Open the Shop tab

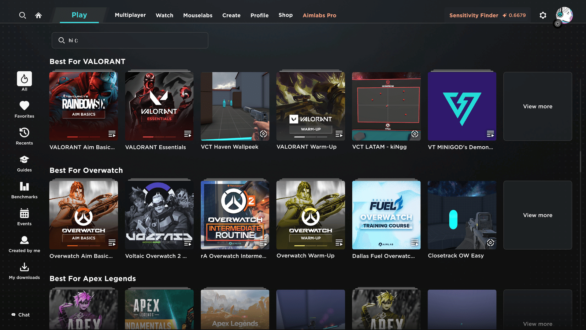tap(286, 15)
